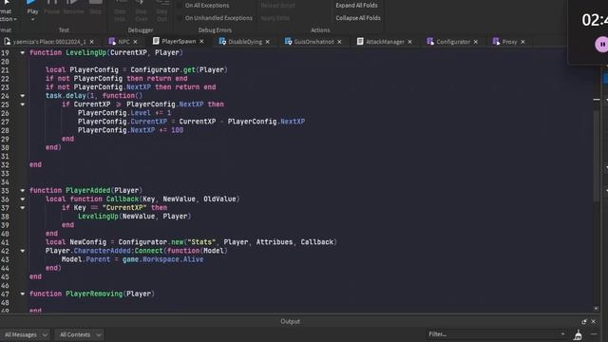Close the GuisOrwhatnot tab

pos(339,42)
